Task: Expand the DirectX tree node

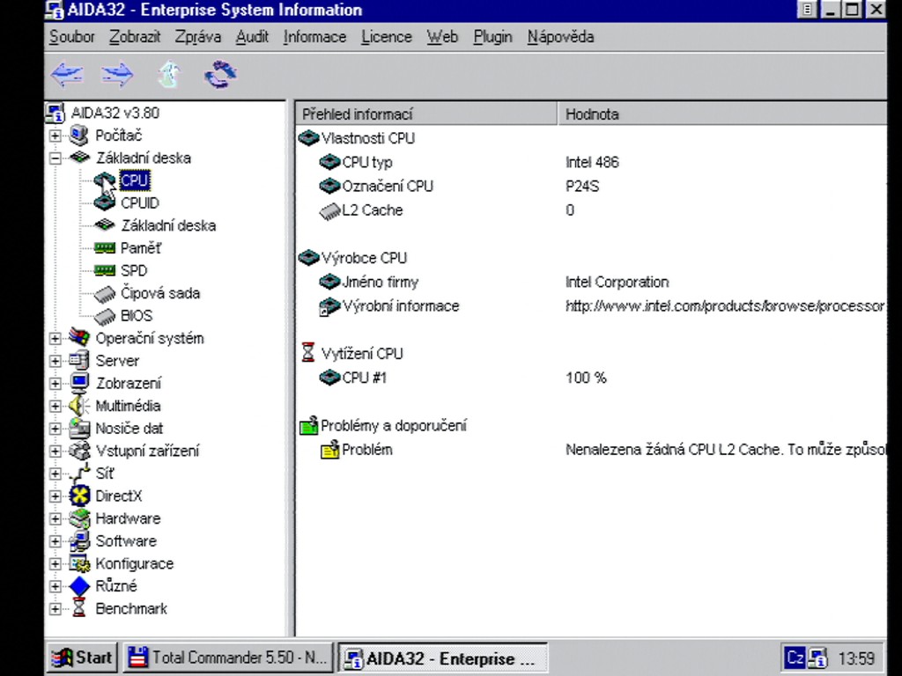Action: click(x=55, y=496)
